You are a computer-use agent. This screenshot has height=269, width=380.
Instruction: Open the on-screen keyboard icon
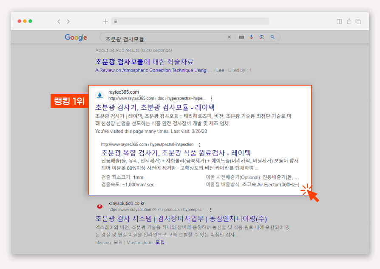241,37
